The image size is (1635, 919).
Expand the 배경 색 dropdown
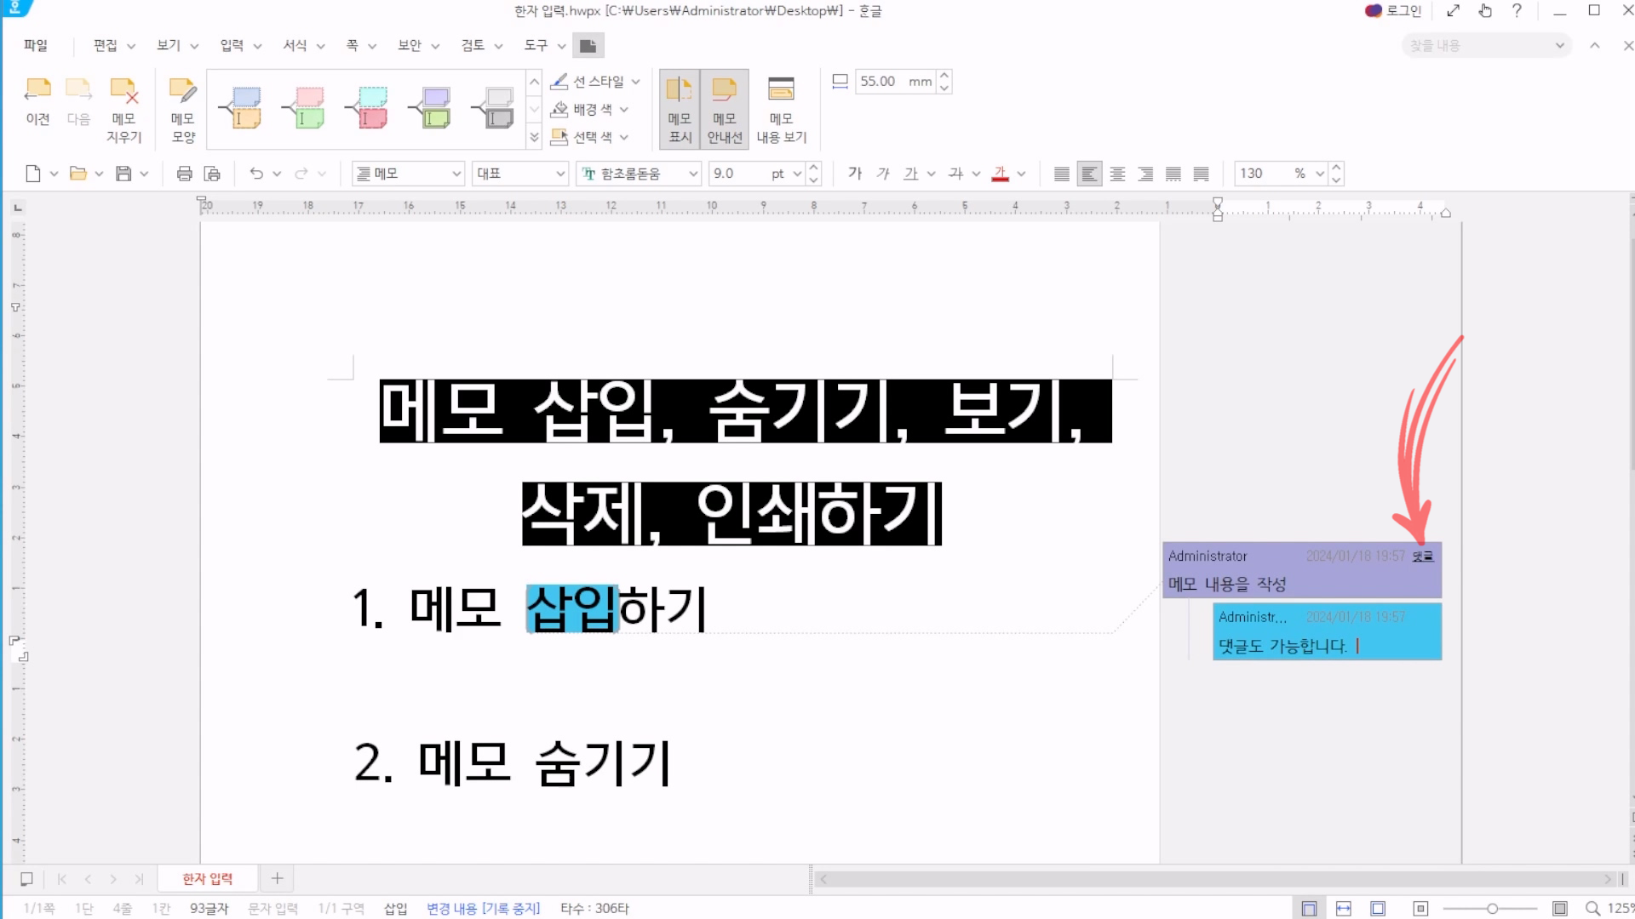624,110
